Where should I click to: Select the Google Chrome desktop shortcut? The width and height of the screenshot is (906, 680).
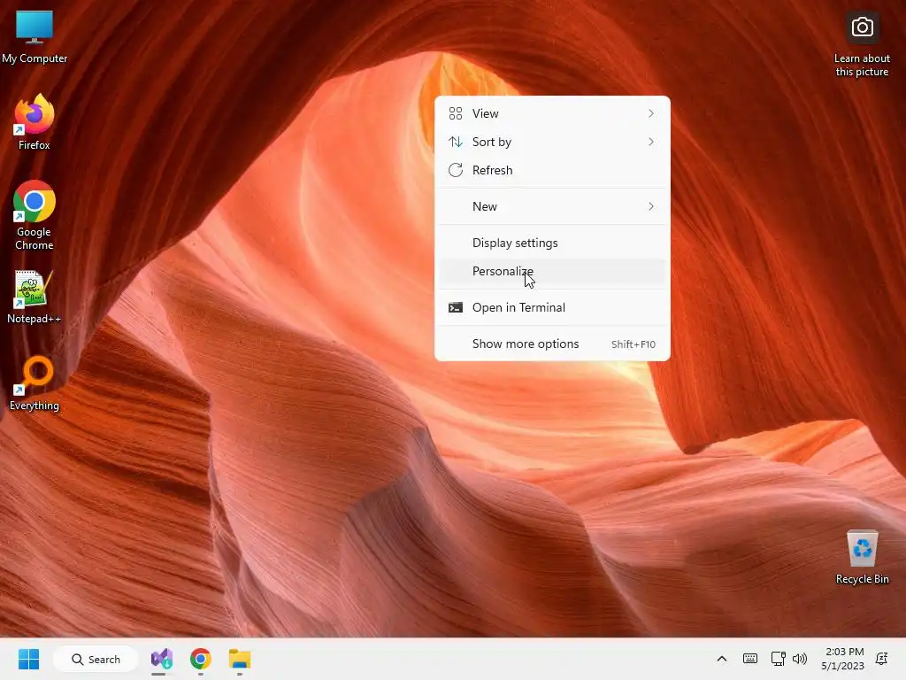(35, 215)
